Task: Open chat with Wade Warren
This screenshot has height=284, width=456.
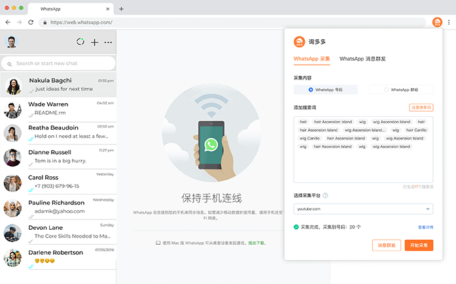Action: coord(58,110)
